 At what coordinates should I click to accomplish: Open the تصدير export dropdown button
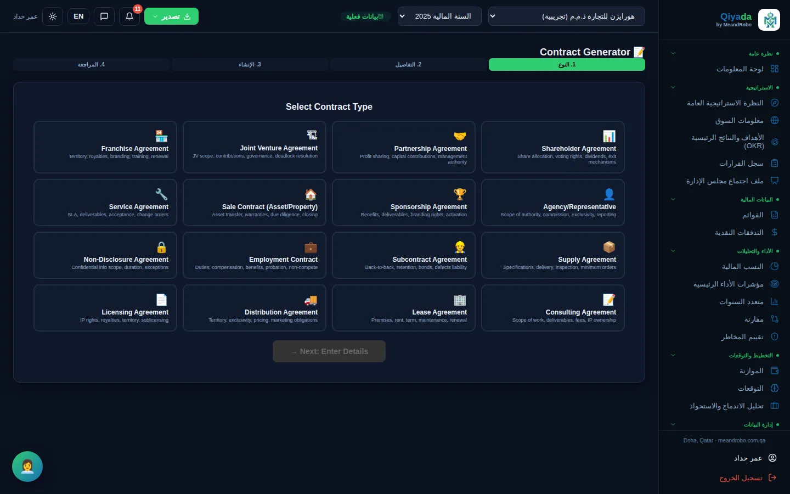(171, 16)
